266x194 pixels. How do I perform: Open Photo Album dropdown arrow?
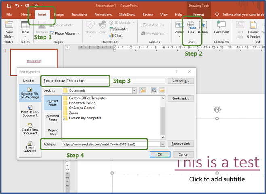pos(78,33)
